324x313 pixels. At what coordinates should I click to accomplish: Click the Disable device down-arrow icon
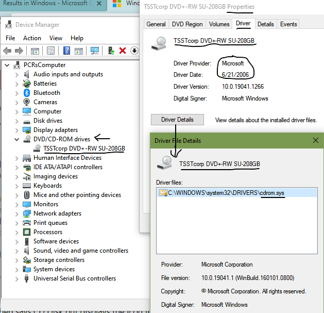point(134,51)
